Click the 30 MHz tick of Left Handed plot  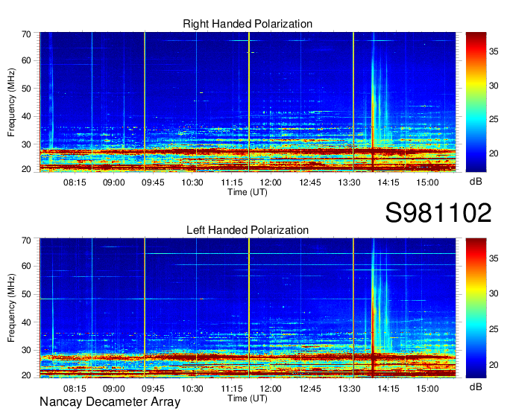click(x=26, y=350)
